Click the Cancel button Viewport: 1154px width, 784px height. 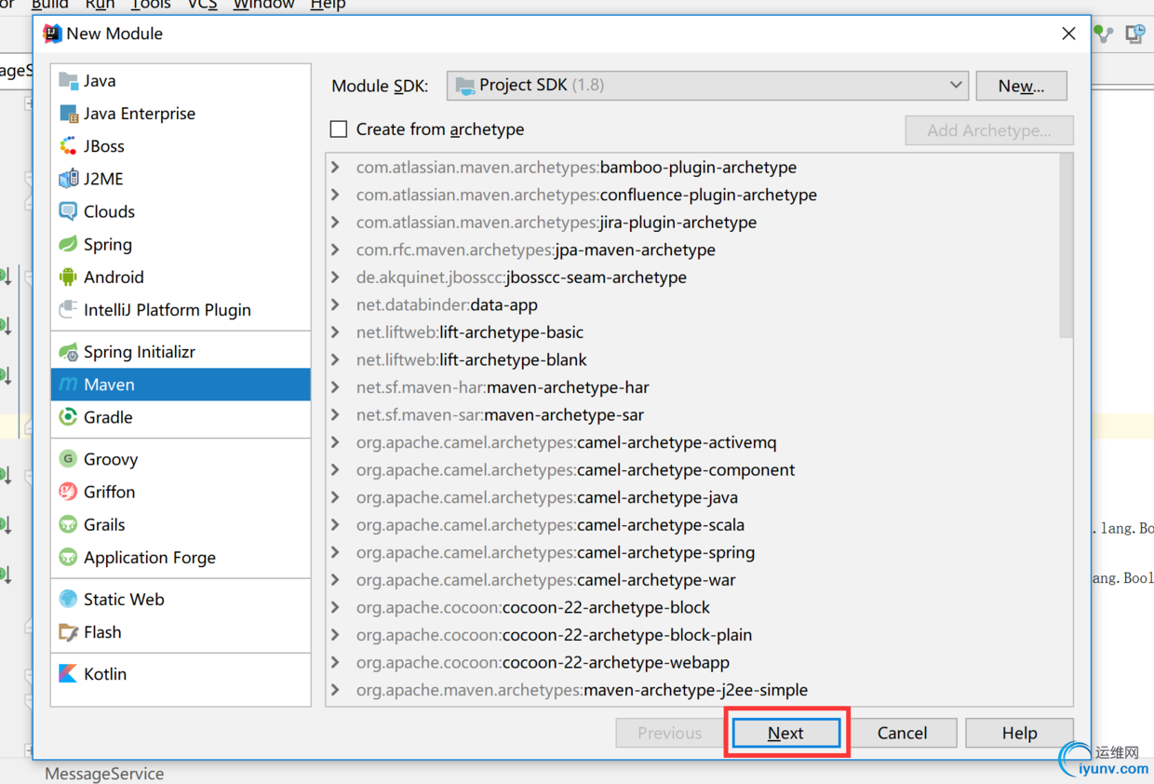902,733
